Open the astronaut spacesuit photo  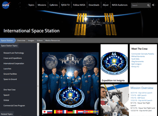pyautogui.click(x=115, y=100)
